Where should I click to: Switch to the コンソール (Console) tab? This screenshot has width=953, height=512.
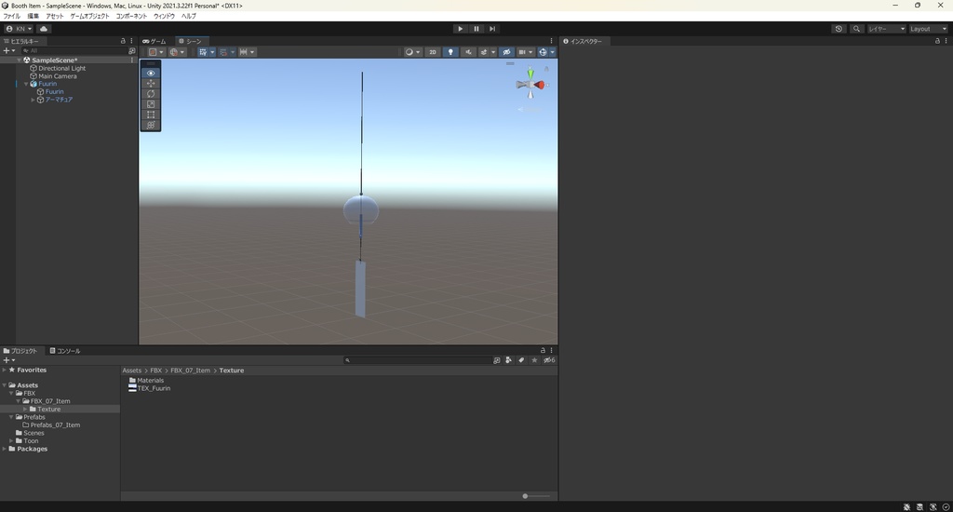[x=65, y=351]
